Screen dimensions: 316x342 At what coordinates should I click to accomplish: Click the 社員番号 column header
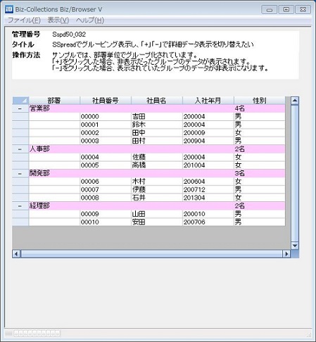click(106, 101)
